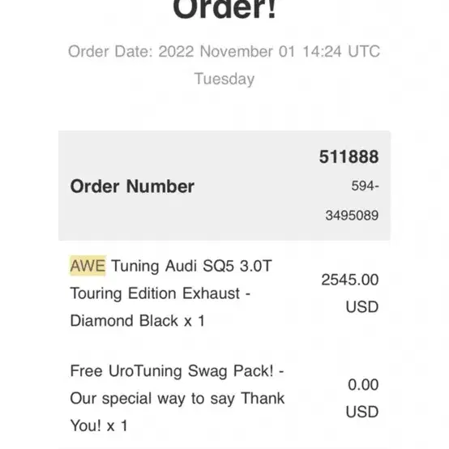Select the word Tuesday
The image size is (449, 449).
tap(224, 79)
